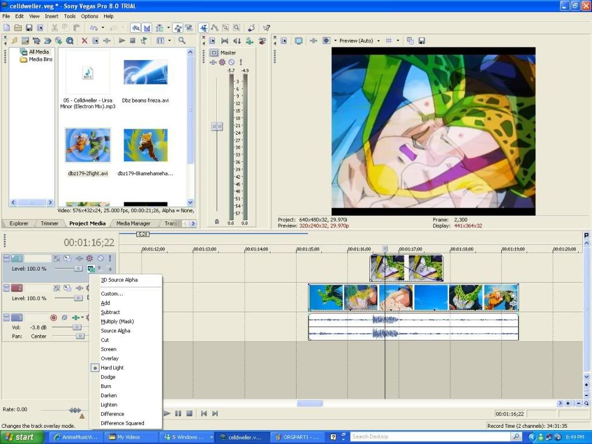Open Preview quality dropdown arrow

click(x=378, y=40)
